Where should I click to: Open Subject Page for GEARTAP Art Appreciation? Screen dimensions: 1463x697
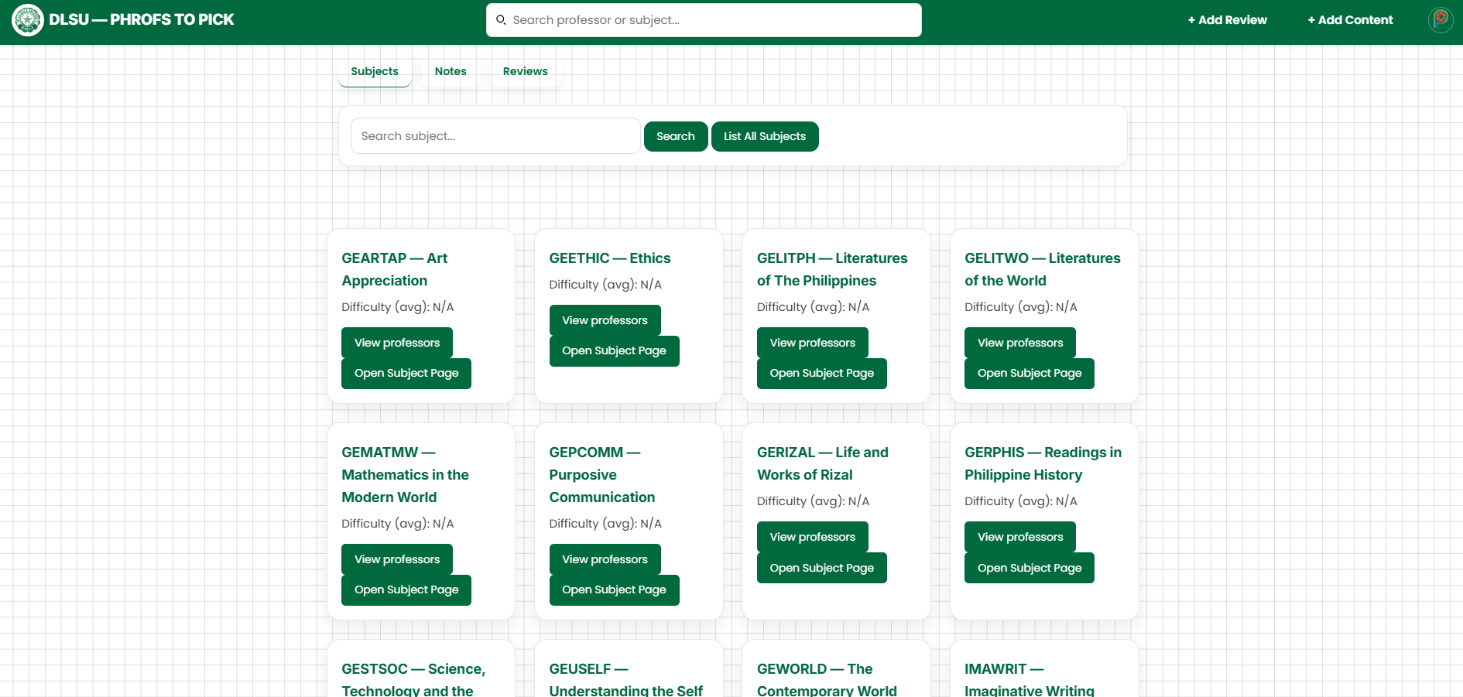click(x=406, y=373)
